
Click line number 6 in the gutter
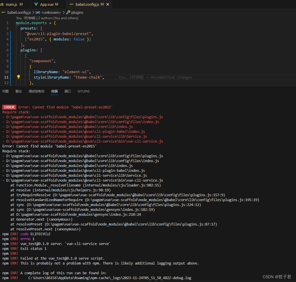[x=7, y=50]
